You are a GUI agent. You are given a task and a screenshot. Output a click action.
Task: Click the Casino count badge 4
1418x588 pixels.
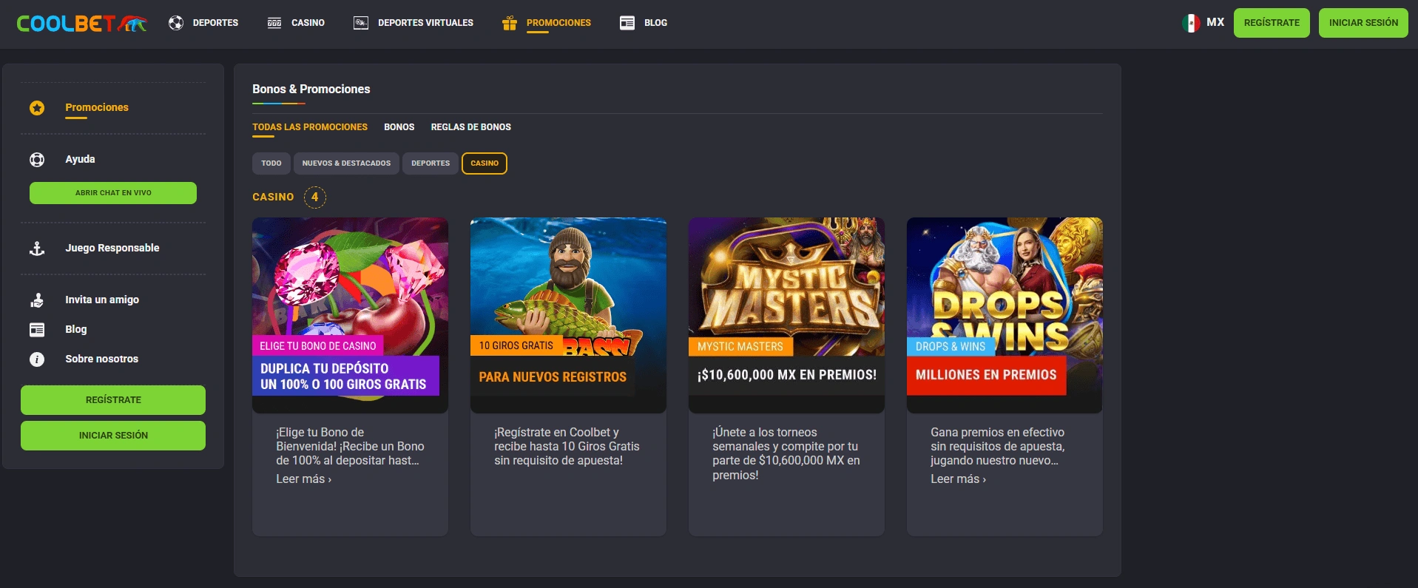click(315, 197)
